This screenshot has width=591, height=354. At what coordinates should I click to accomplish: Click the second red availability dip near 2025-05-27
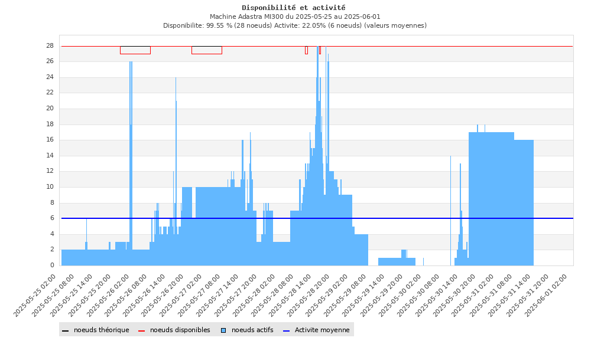pyautogui.click(x=207, y=50)
